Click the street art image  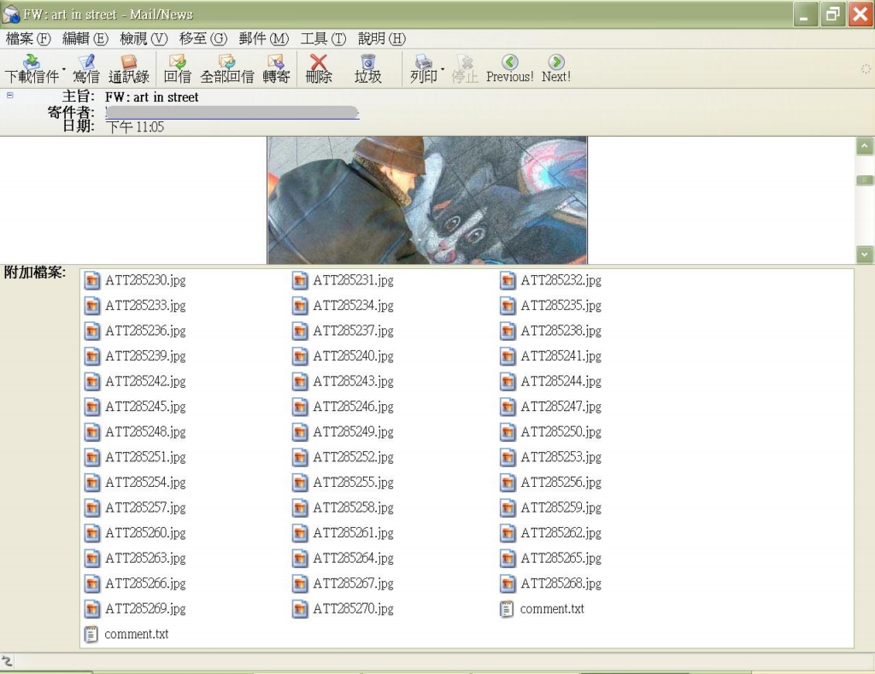(x=427, y=200)
